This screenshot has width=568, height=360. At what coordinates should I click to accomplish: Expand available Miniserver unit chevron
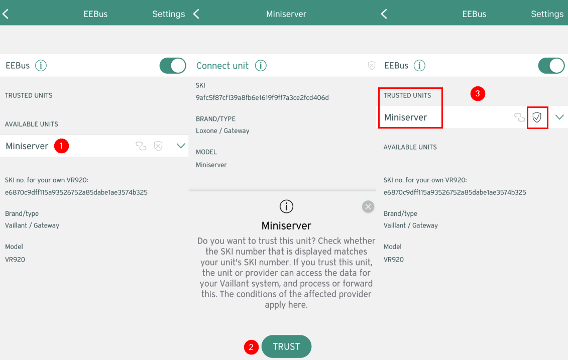point(181,146)
